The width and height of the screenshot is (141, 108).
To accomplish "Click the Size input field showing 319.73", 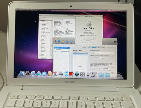I will [x=98, y=58].
